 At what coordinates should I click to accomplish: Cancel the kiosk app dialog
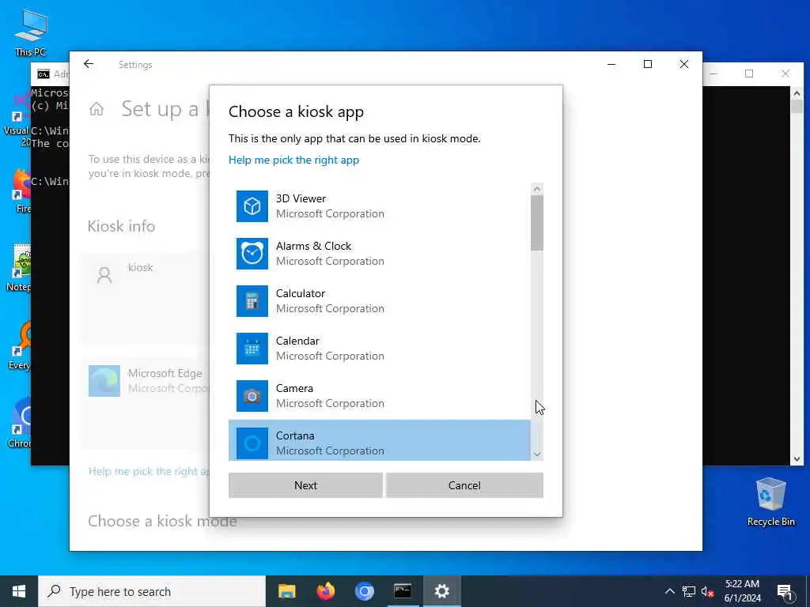(464, 485)
